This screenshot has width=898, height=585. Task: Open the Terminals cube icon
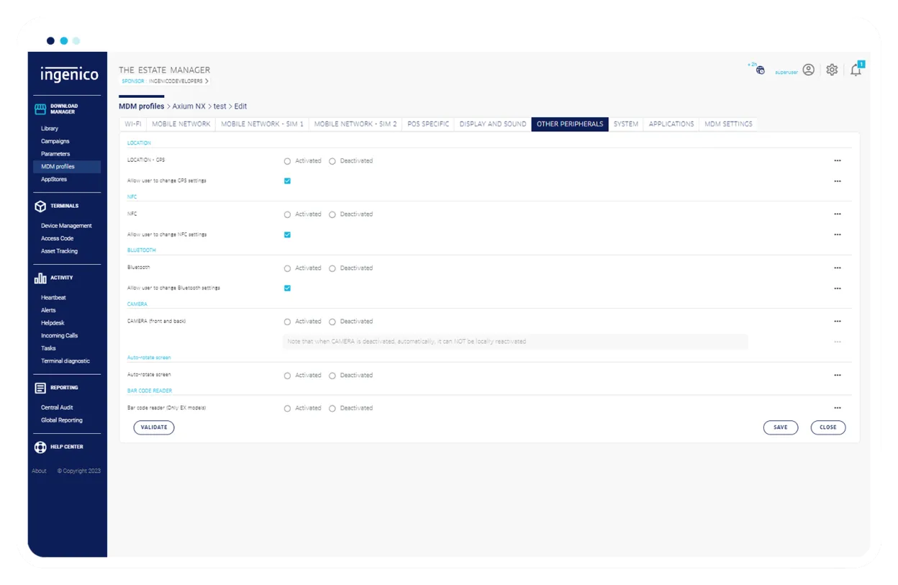[x=40, y=207]
